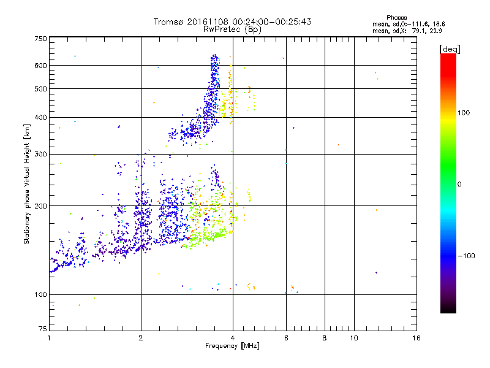490x368 pixels.
Task: Click colorbar tick label '-100'
Action: click(x=466, y=256)
